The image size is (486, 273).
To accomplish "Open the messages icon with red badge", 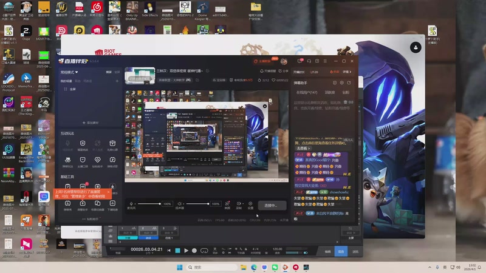I will (x=300, y=61).
